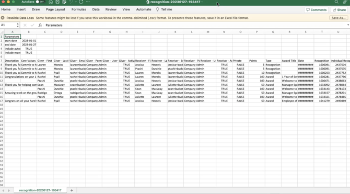Open the Undo history dropdown arrow

pos(75,2)
